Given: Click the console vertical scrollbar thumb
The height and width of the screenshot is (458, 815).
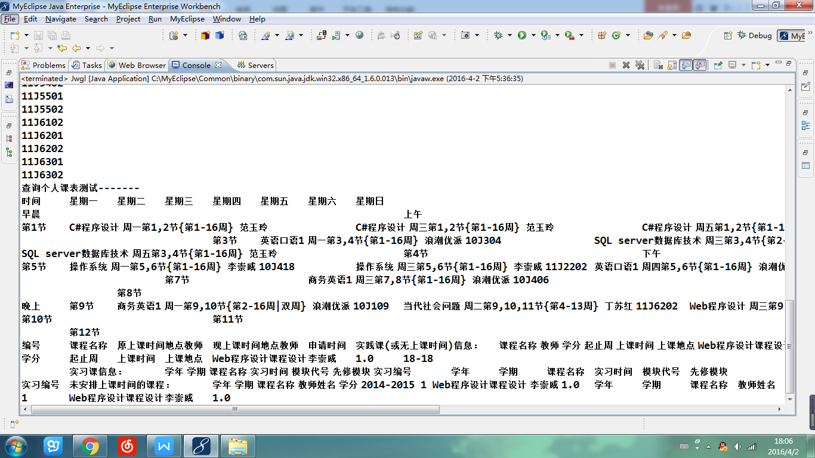Looking at the screenshot, I should 790,346.
